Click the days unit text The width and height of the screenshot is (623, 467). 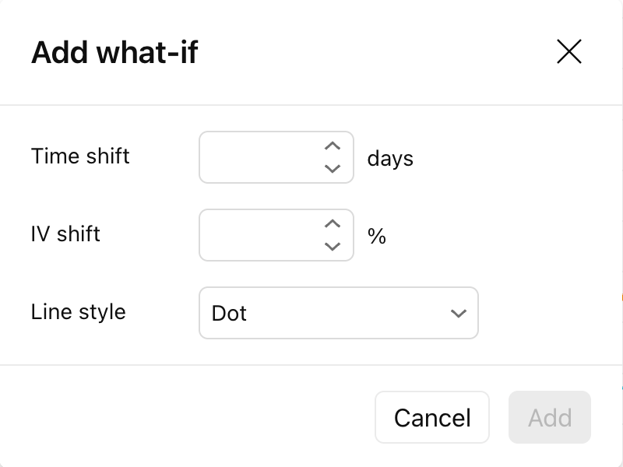tap(390, 159)
